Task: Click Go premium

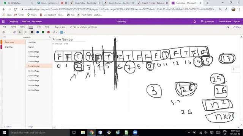Action: point(207,22)
